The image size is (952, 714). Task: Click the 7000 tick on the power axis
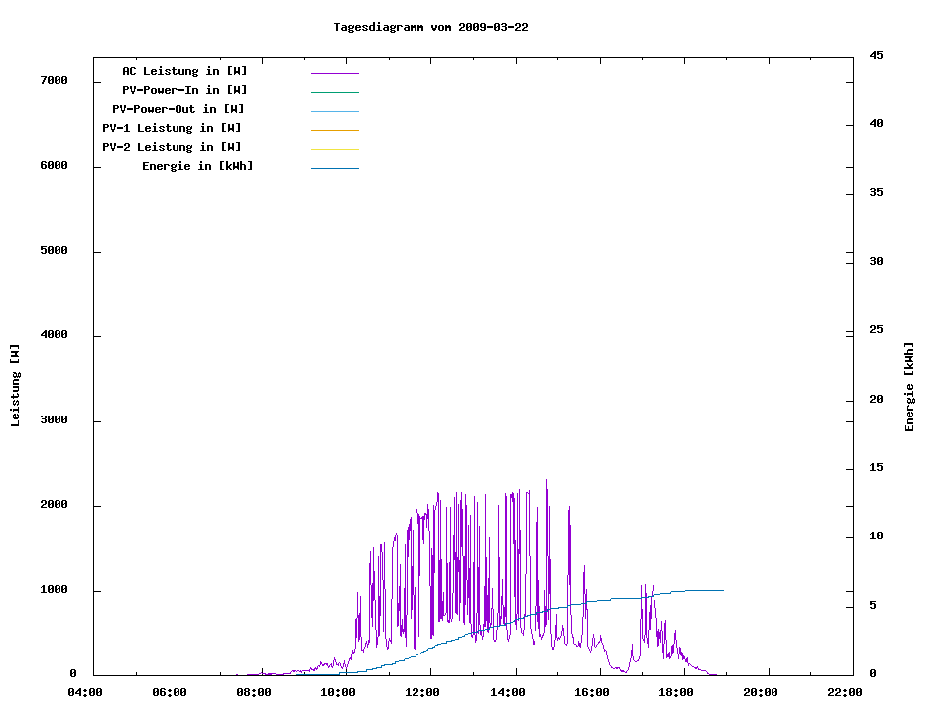coord(54,80)
